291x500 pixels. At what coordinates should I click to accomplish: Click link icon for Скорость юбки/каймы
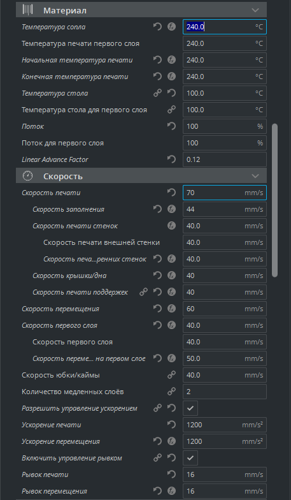click(172, 375)
